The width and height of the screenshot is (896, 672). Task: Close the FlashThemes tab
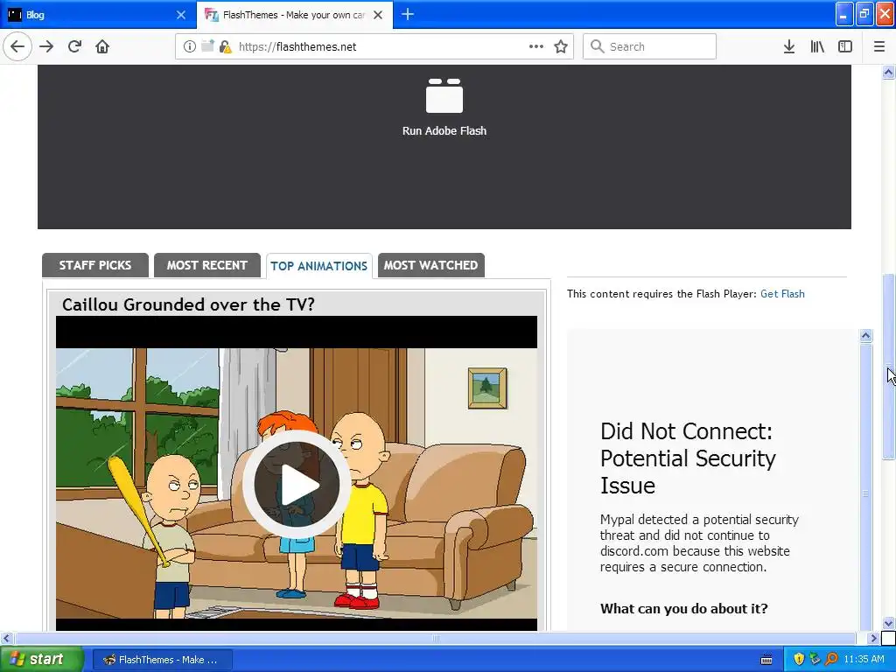point(378,15)
